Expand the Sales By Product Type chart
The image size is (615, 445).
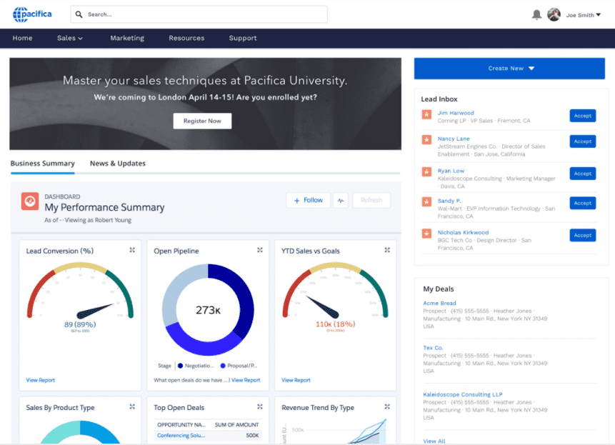(132, 407)
